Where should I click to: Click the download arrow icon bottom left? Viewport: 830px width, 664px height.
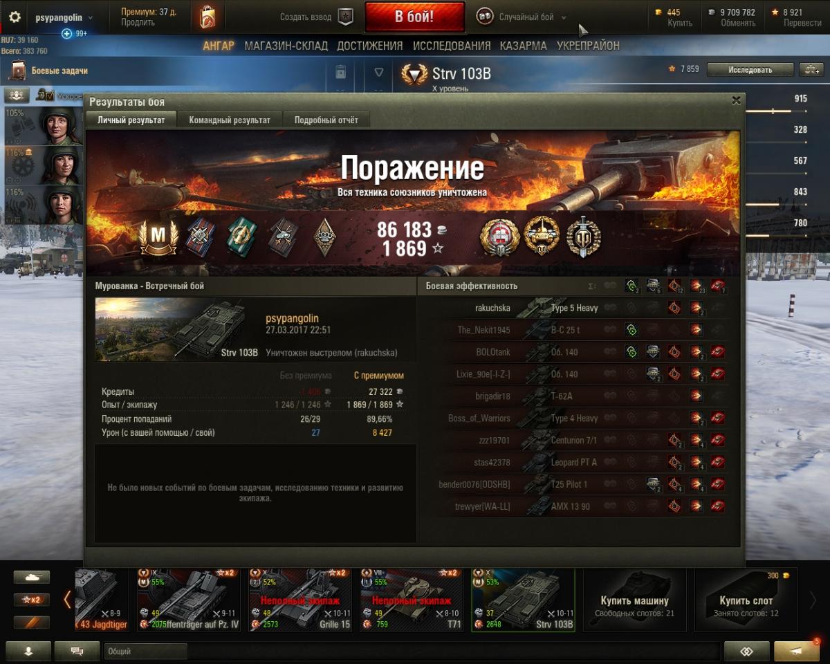point(28,651)
